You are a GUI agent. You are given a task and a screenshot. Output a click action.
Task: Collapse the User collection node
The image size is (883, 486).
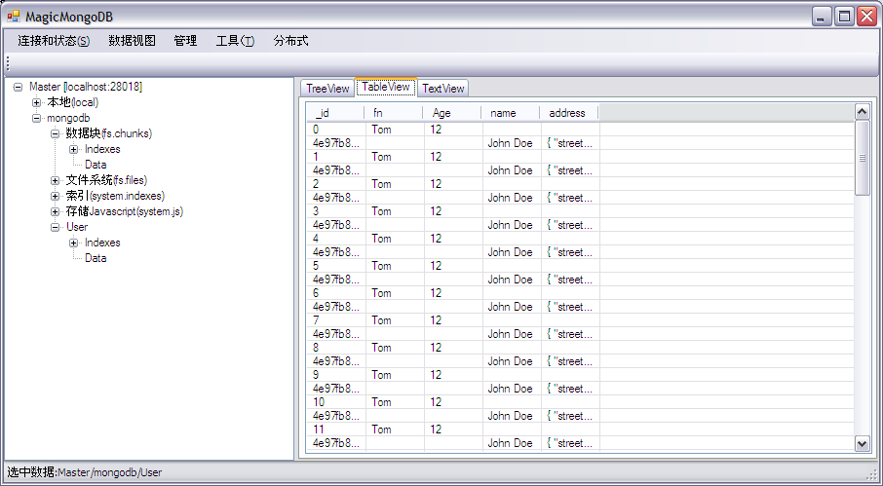point(55,227)
